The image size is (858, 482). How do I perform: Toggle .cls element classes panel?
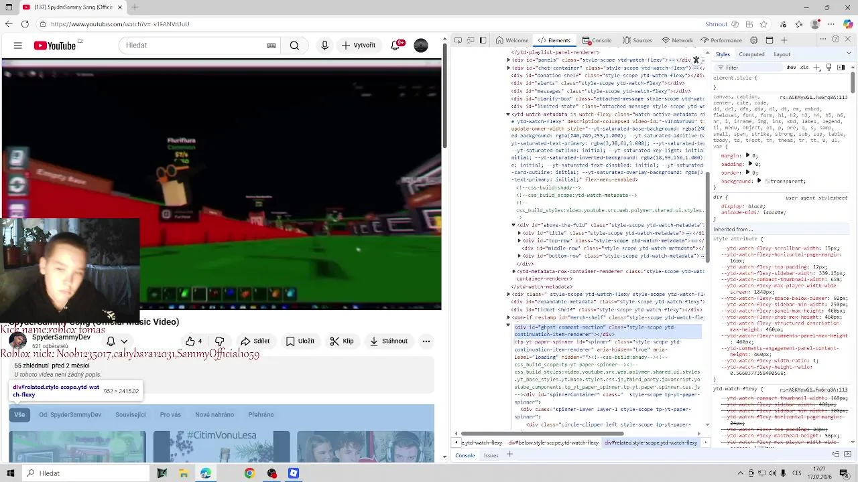[x=804, y=68]
